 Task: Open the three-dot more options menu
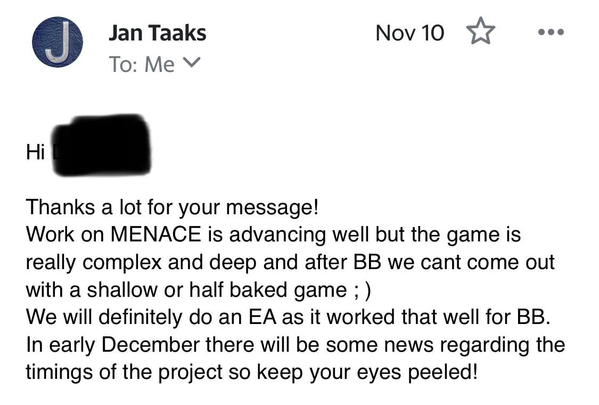tap(551, 33)
